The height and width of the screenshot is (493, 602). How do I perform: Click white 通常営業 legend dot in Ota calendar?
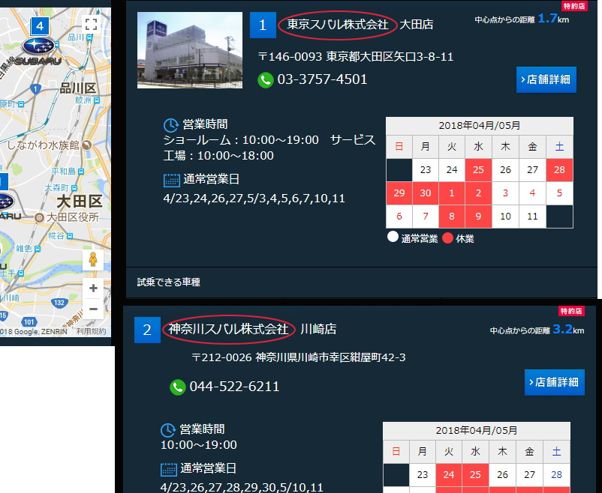point(393,237)
